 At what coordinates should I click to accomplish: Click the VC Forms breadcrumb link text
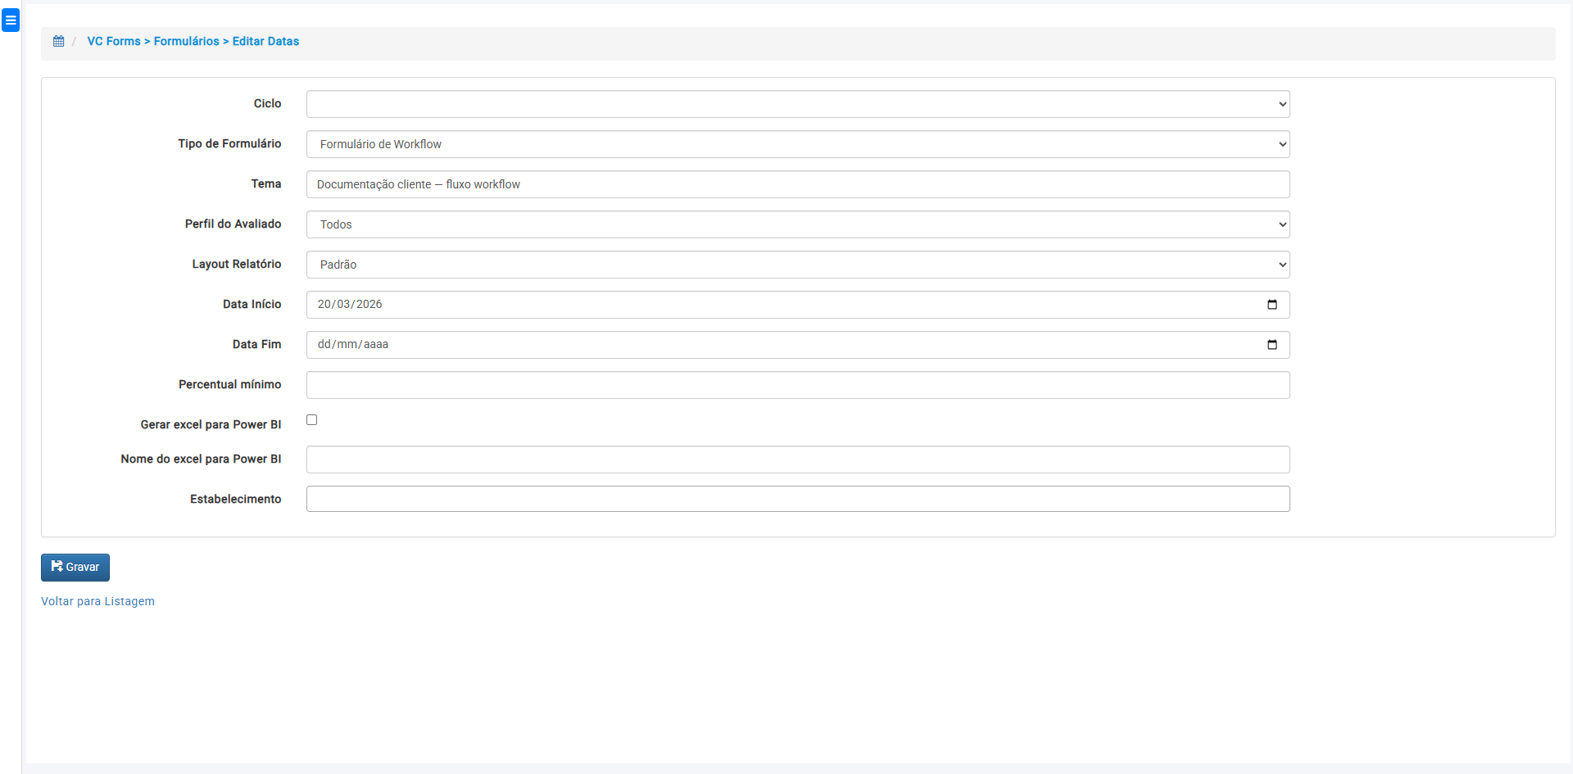(114, 41)
